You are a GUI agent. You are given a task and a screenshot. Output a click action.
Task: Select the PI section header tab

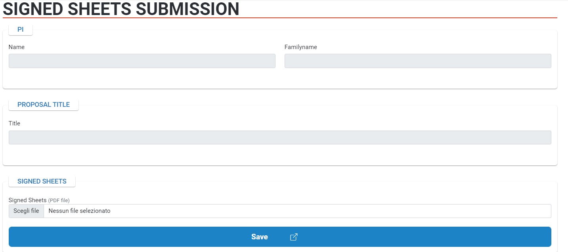21,29
